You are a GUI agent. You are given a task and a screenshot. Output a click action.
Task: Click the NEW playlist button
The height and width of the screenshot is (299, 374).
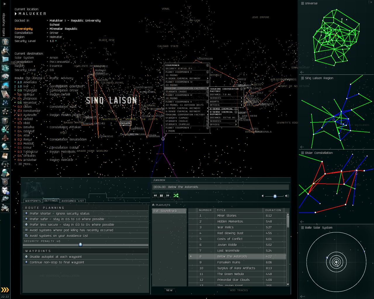tap(169, 290)
